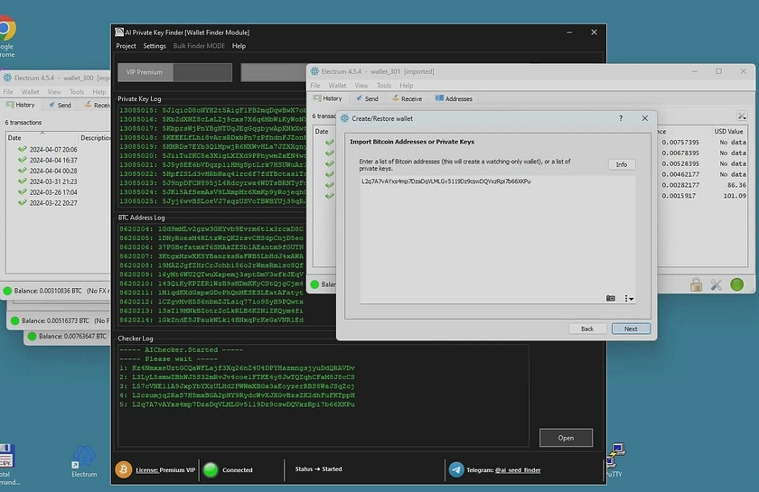This screenshot has width=759, height=492.
Task: Click the Key Finder app icon in title bar
Action: pyautogui.click(x=119, y=32)
